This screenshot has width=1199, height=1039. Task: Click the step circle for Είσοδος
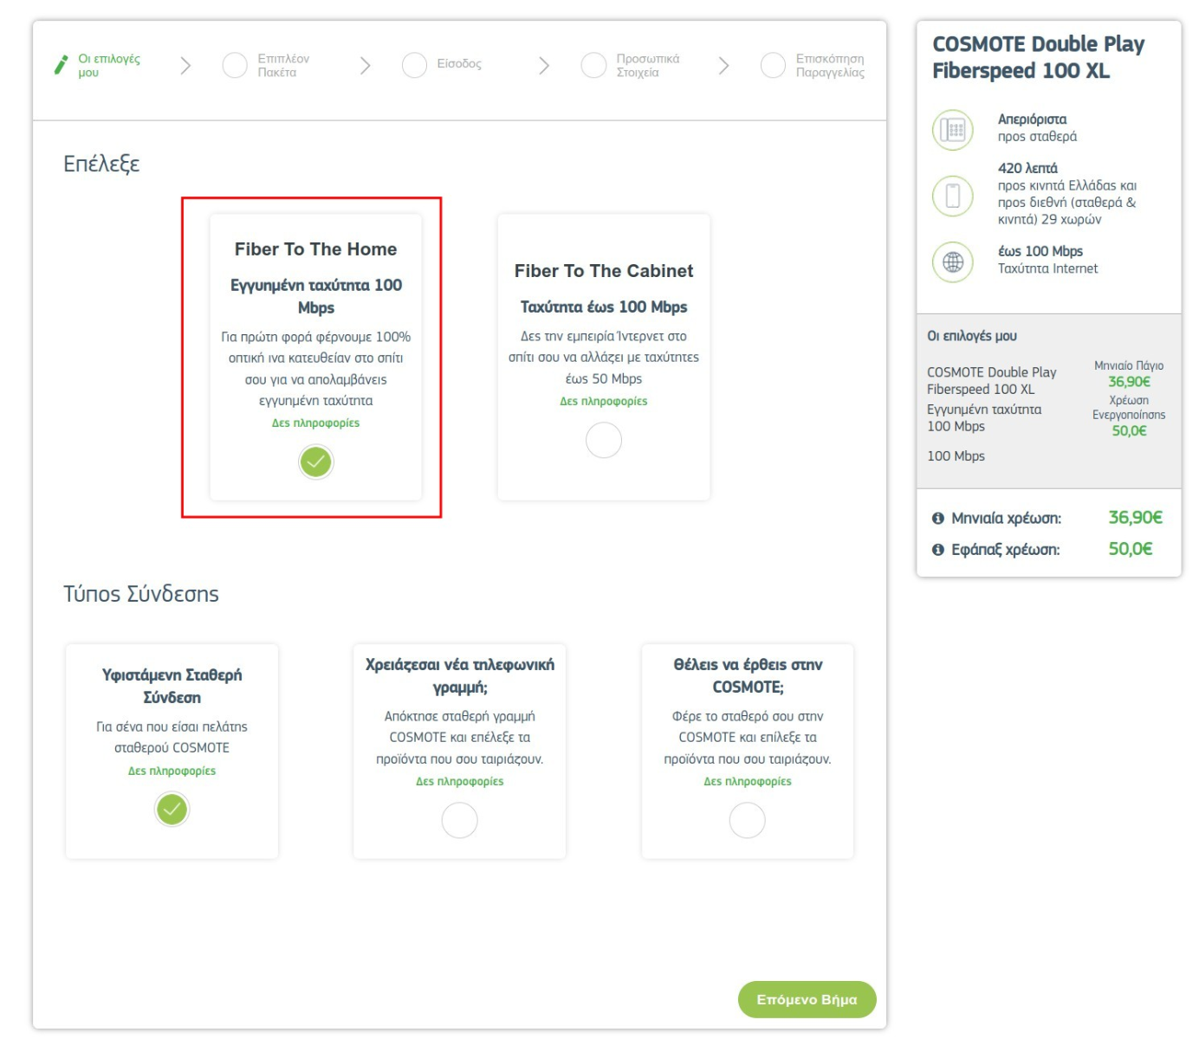[414, 65]
